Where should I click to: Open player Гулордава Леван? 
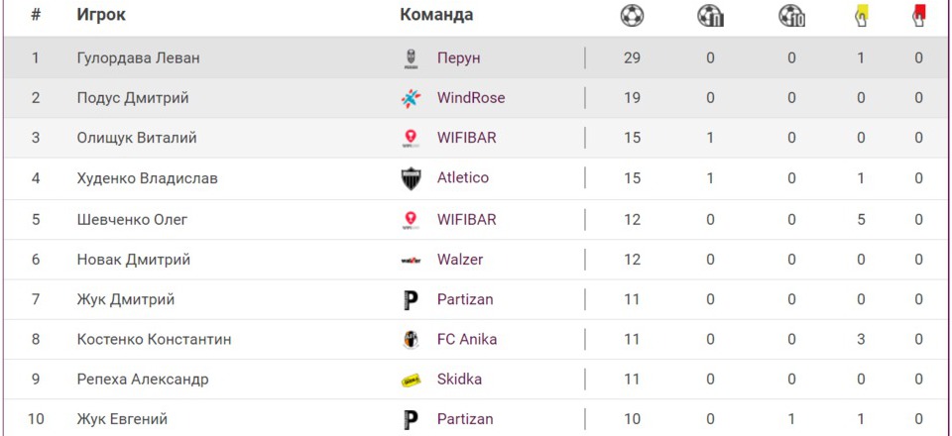pyautogui.click(x=139, y=58)
